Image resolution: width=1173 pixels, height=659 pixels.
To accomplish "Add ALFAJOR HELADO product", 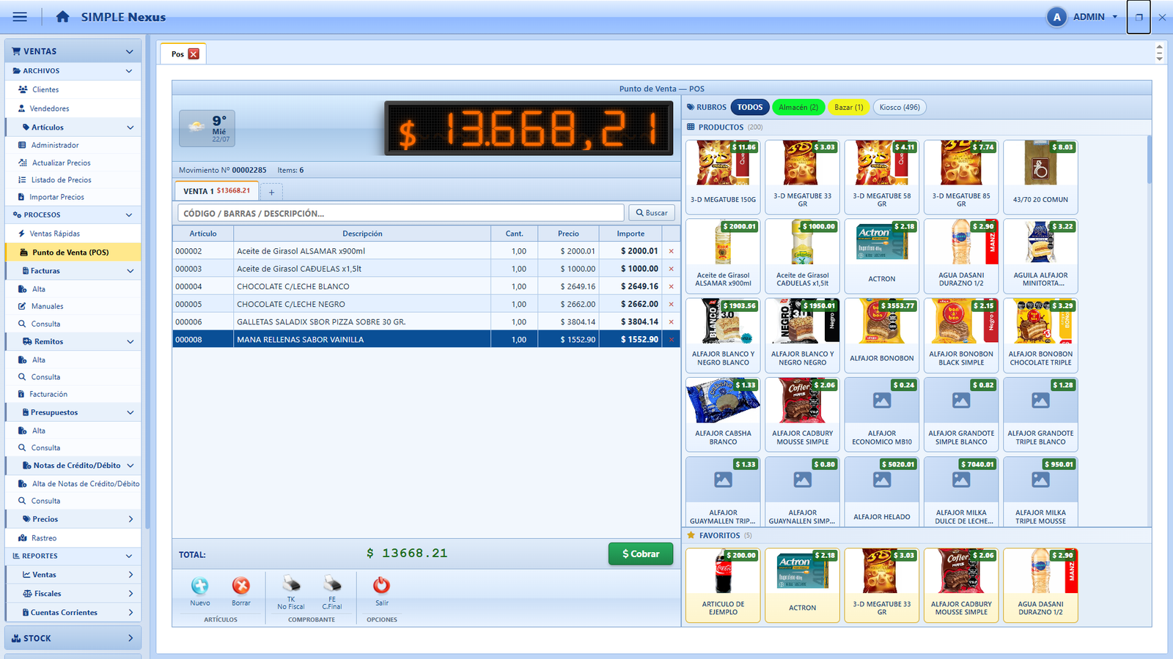I will 882,493.
